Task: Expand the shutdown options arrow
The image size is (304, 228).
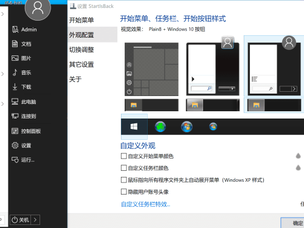Action: pyautogui.click(x=35, y=219)
